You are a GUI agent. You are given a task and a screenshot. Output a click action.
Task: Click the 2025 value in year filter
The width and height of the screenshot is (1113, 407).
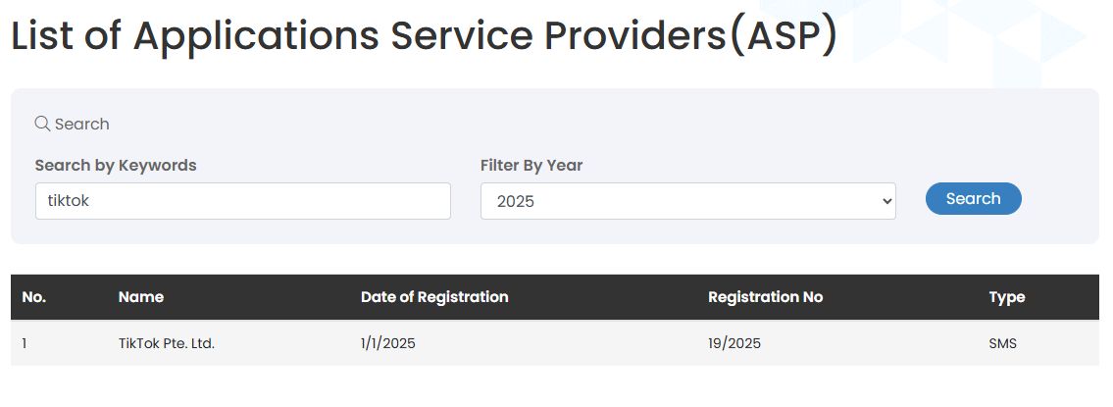[515, 201]
